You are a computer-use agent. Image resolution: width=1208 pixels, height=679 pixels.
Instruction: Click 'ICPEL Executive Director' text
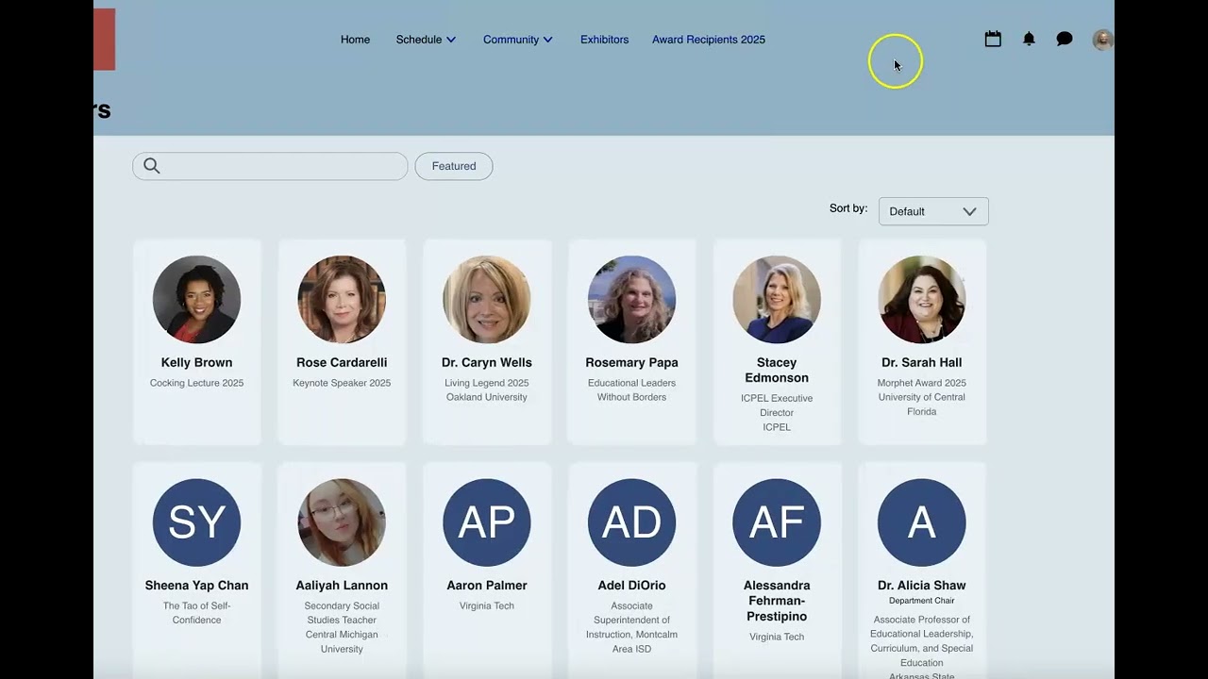(777, 406)
